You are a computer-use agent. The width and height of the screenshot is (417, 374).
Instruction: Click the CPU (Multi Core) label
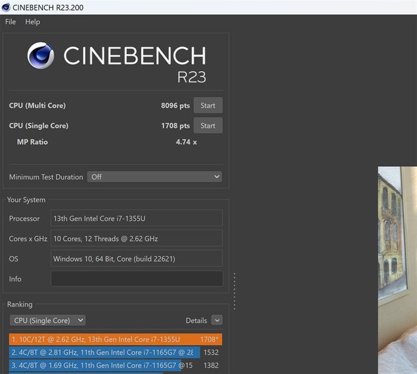click(x=37, y=105)
